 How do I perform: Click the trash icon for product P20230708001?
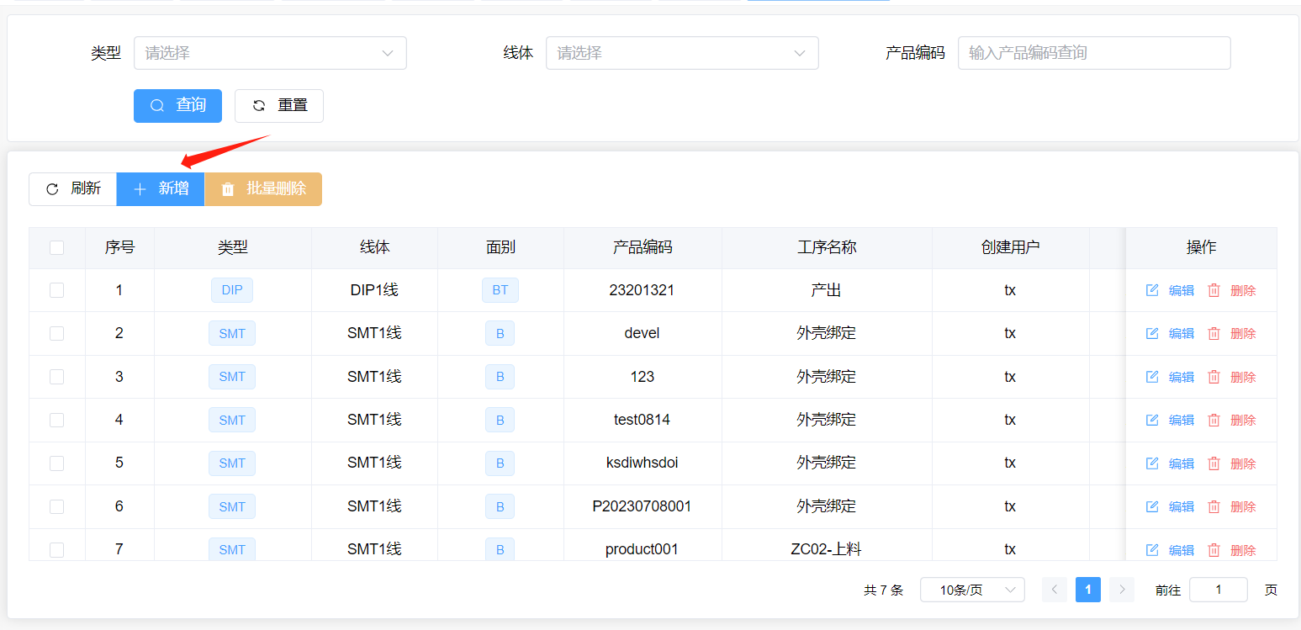tap(1214, 506)
